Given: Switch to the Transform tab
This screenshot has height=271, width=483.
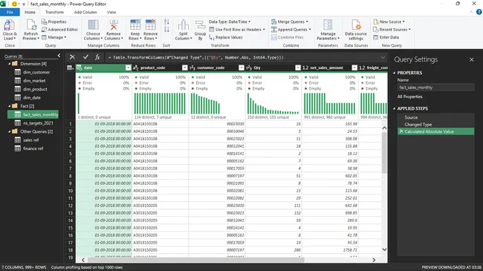Looking at the screenshot, I should 54,13.
